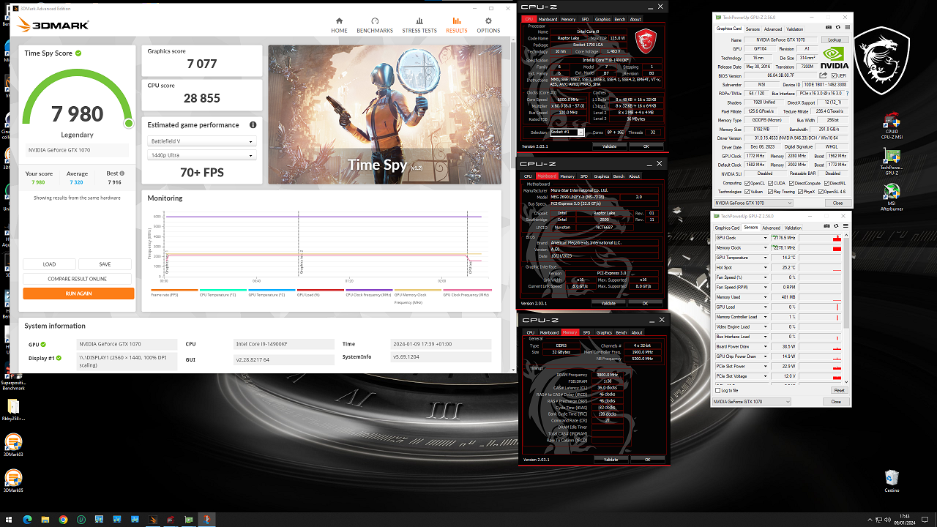This screenshot has width=937, height=527.
Task: Switch to Sensors tab in GPU-Z Graphics Card window
Action: (x=752, y=29)
